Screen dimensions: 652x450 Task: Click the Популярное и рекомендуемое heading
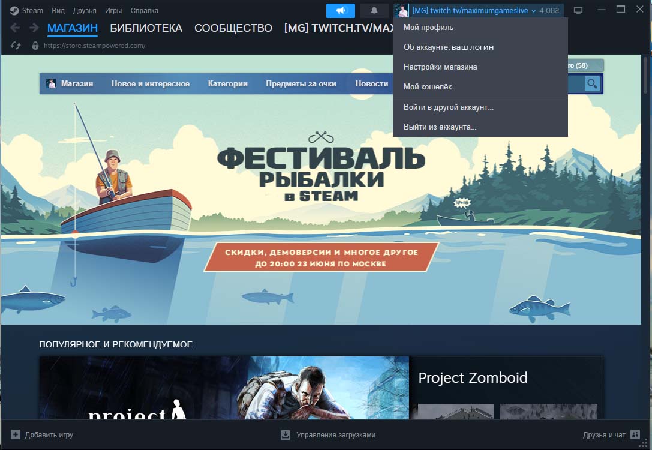pos(116,344)
